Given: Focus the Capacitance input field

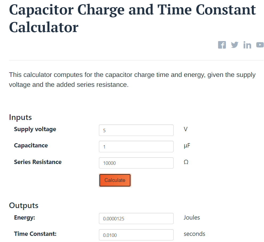Looking at the screenshot, I should [x=136, y=147].
